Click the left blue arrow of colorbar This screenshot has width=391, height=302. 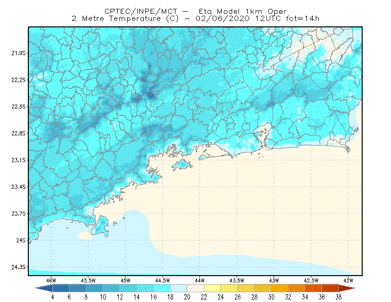(44, 288)
